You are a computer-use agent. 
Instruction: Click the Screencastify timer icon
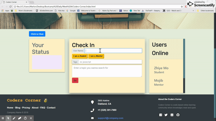(25, 118)
